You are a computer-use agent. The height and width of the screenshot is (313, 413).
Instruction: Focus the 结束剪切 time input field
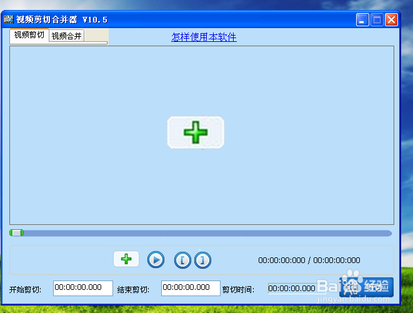click(x=191, y=288)
